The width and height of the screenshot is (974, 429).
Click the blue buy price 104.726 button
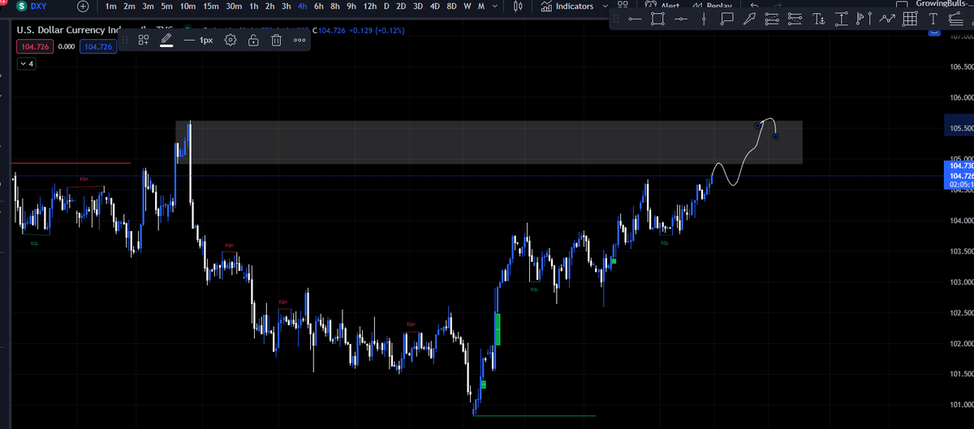click(99, 47)
